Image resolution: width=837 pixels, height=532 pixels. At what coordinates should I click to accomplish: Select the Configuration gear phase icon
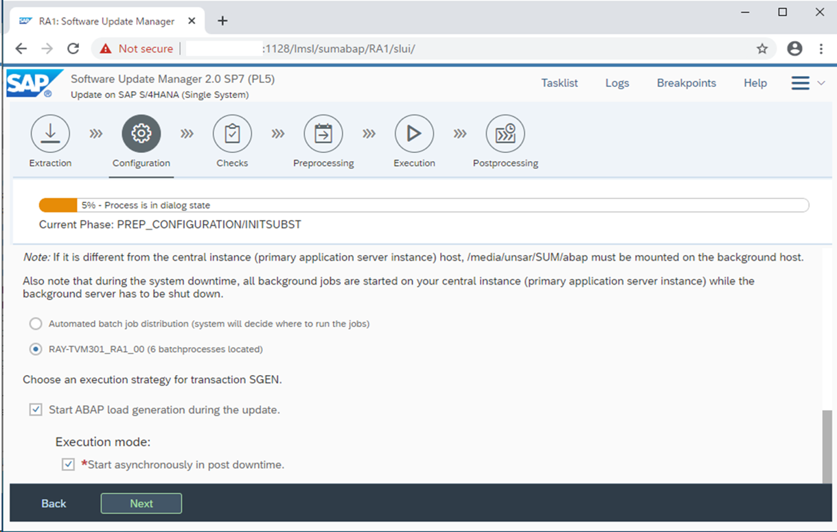pos(141,134)
